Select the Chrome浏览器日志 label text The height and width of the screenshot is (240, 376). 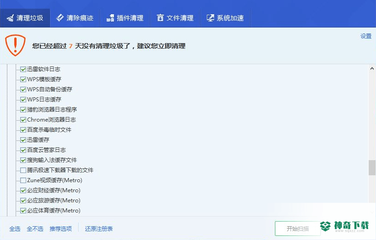pyautogui.click(x=51, y=120)
